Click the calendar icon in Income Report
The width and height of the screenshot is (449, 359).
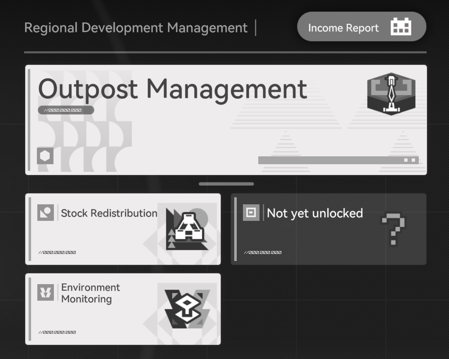point(401,27)
